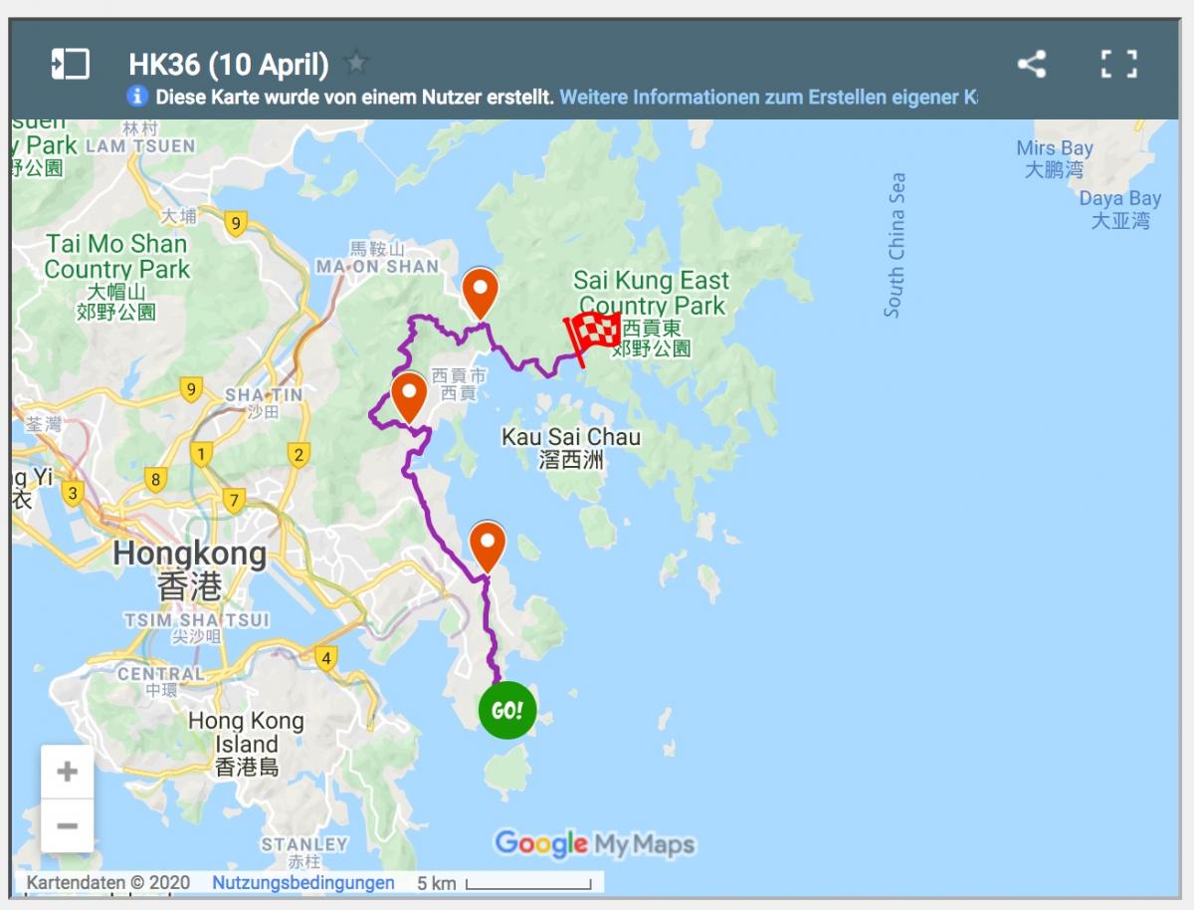Open 'Weitere Informationen zum Erstellen' link

[x=768, y=98]
